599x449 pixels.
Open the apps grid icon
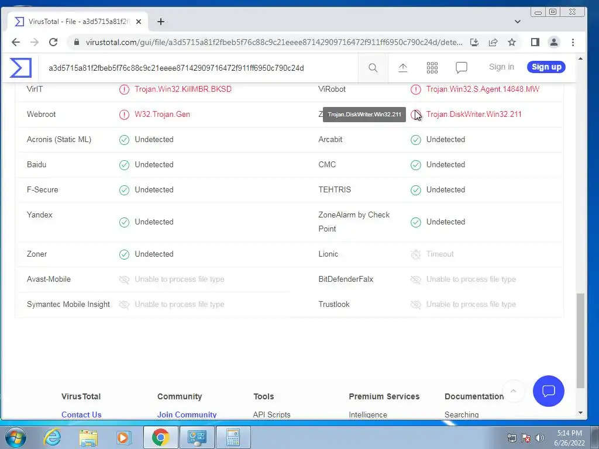pyautogui.click(x=432, y=68)
